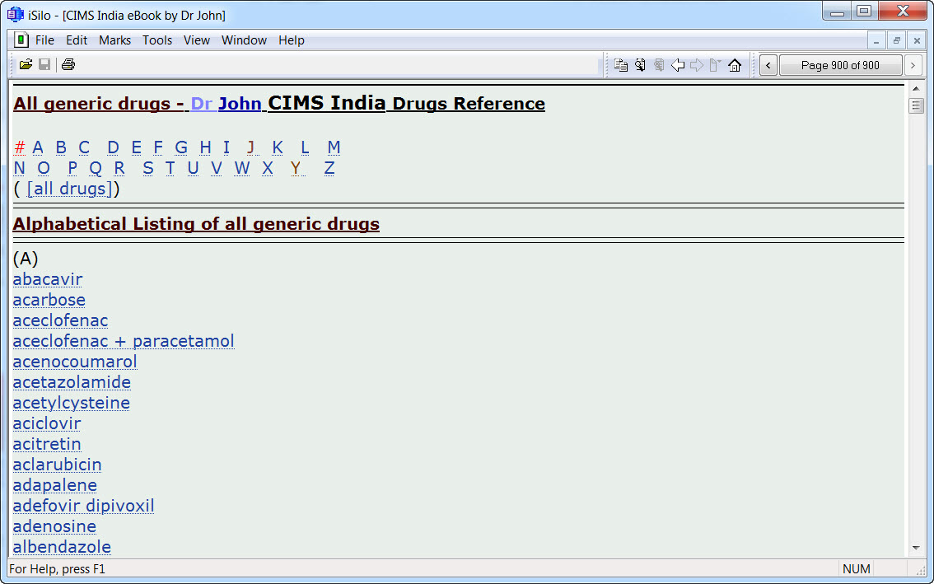Click the John link in heading
934x584 pixels.
click(240, 104)
